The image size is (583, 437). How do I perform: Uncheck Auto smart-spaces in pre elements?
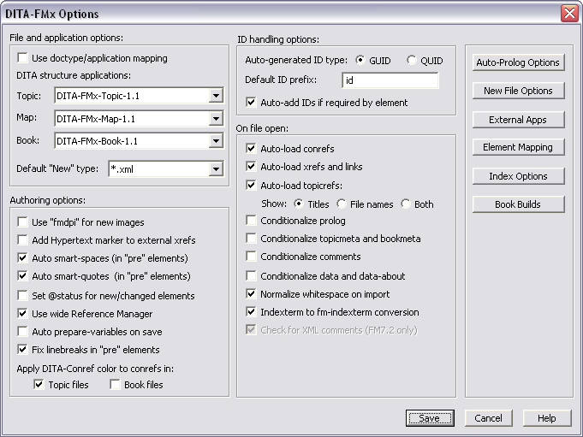point(22,257)
